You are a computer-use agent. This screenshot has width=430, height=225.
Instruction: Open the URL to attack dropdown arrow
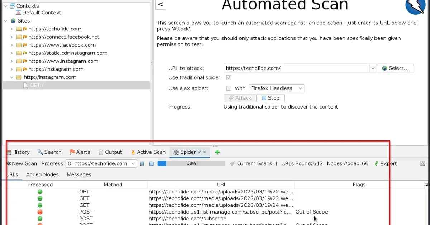[373, 68]
